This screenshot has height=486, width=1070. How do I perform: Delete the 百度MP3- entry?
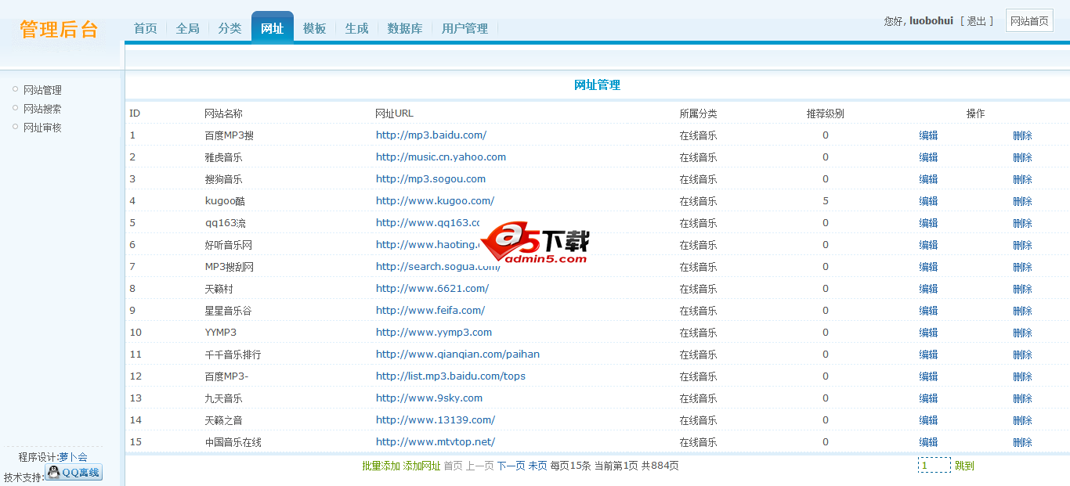point(1022,376)
